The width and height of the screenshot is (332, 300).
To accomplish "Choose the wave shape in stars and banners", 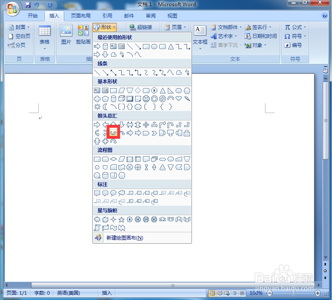I will (x=113, y=228).
